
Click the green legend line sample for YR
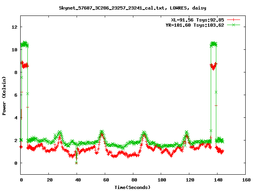[233, 25]
